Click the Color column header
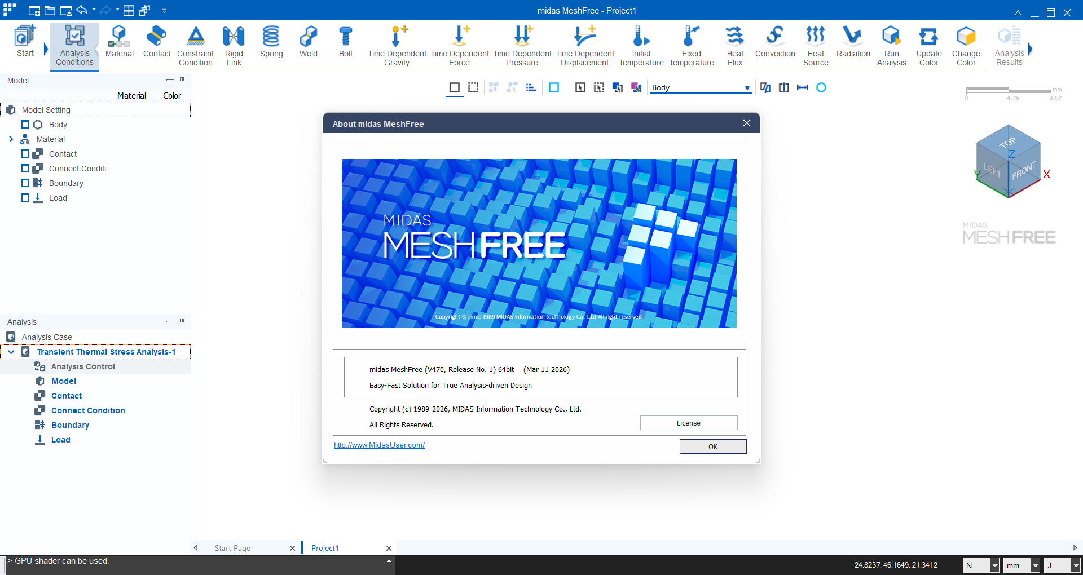1083x575 pixels. pyautogui.click(x=172, y=96)
